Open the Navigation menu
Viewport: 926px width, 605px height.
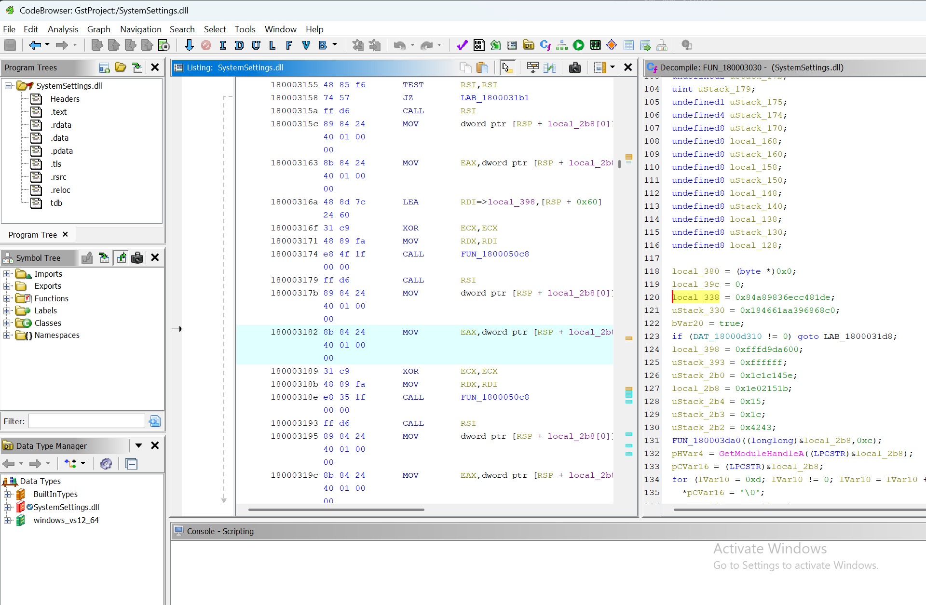pyautogui.click(x=140, y=29)
